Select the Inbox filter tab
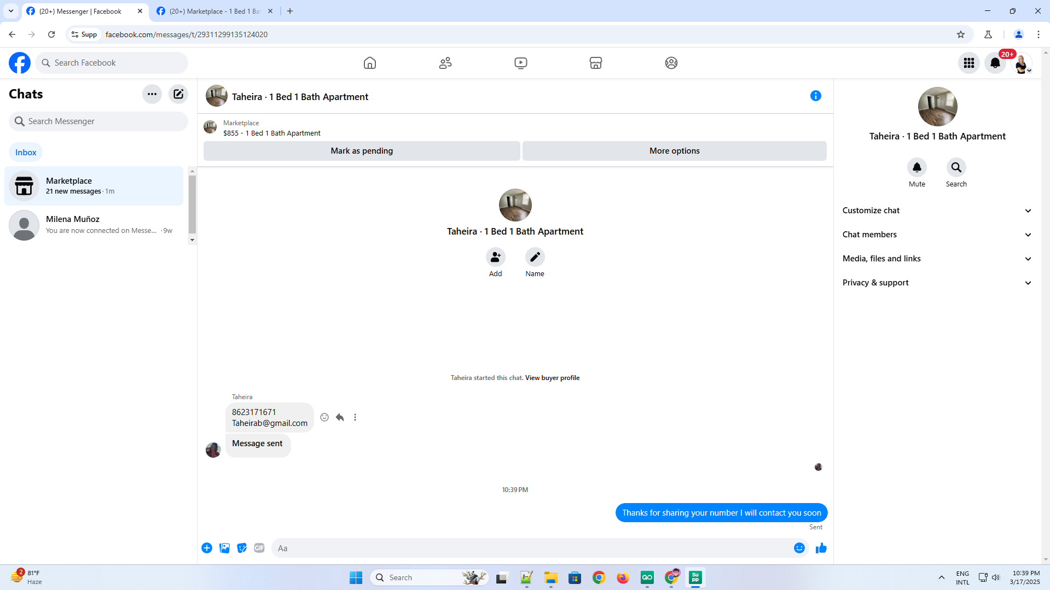Viewport: 1050px width, 590px height. click(26, 153)
